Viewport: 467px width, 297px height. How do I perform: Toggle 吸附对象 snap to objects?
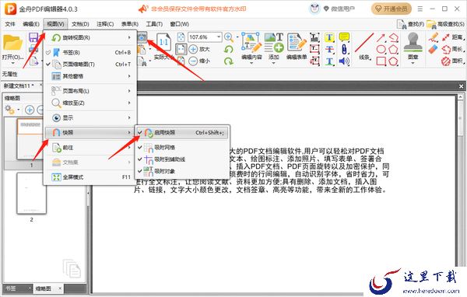(x=181, y=171)
